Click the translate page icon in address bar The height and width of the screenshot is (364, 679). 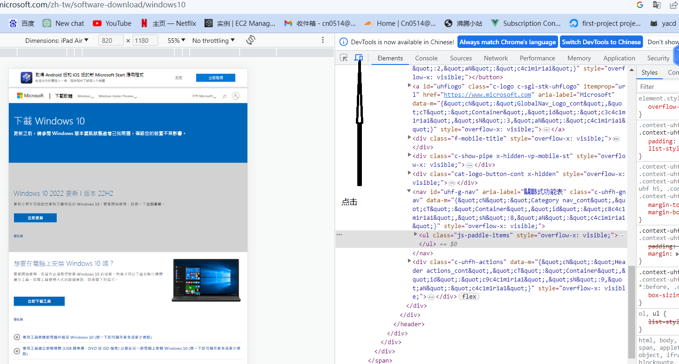(x=656, y=5)
